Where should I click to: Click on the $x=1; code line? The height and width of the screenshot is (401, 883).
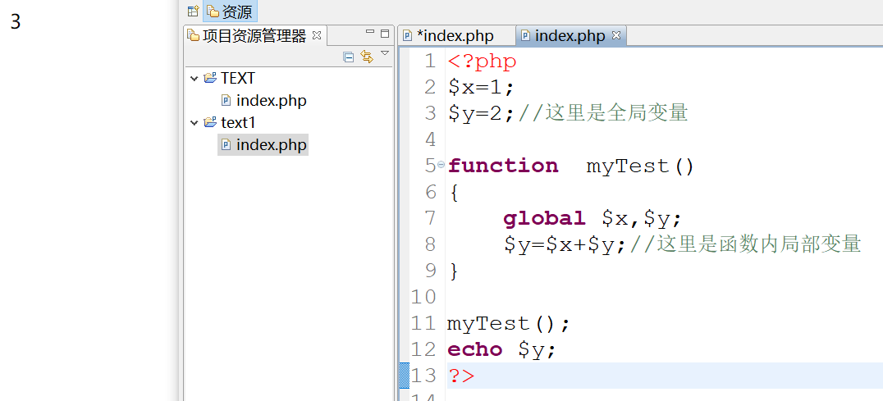point(482,87)
